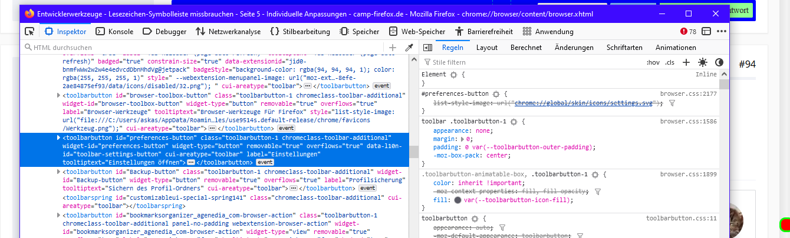Toggle the .cls class panel
The height and width of the screenshot is (238, 790).
point(670,62)
